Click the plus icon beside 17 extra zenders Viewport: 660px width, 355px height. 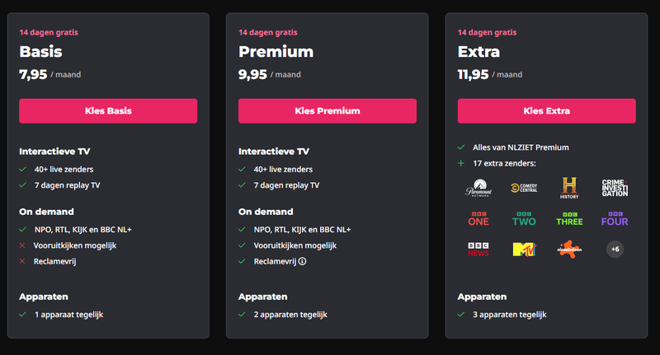[461, 163]
